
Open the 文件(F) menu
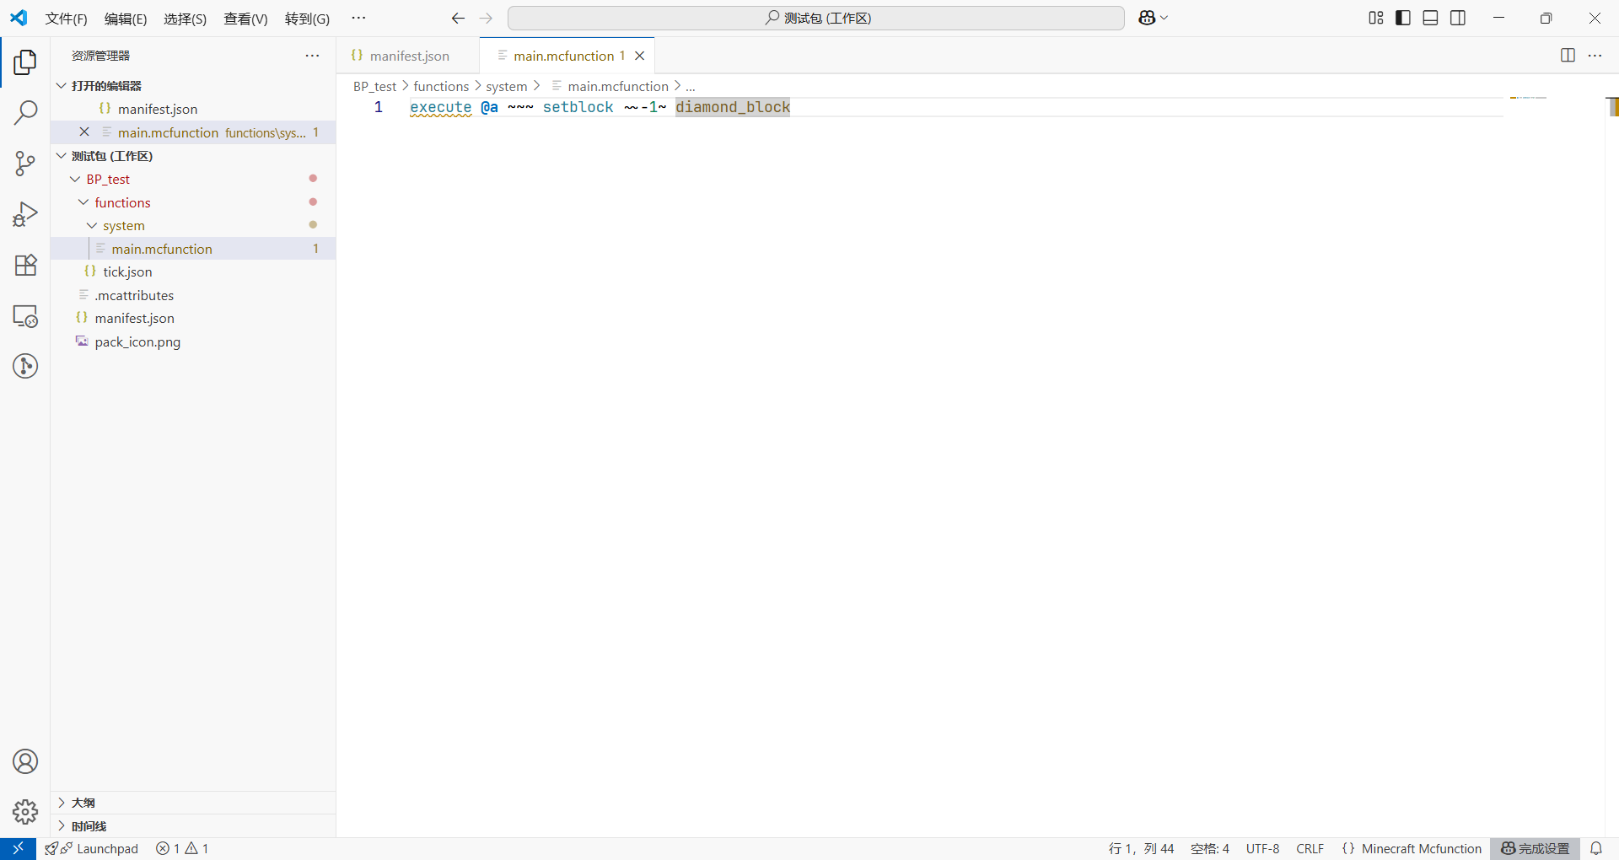tap(66, 19)
